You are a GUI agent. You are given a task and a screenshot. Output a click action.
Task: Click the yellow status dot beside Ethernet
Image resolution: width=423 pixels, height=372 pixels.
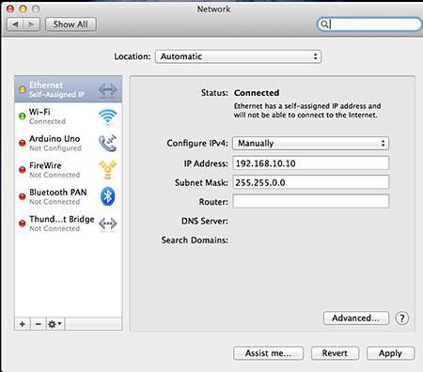pos(23,89)
